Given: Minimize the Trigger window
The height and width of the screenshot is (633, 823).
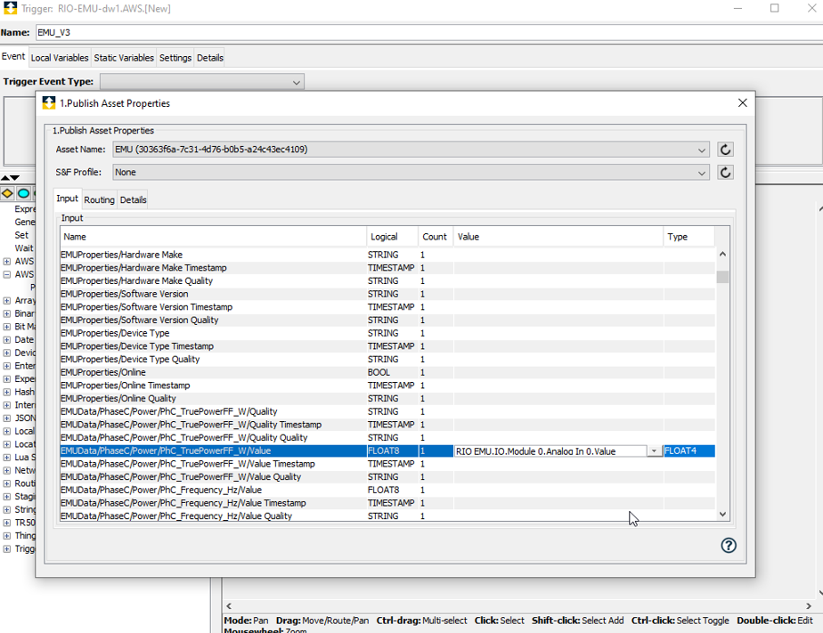Looking at the screenshot, I should pyautogui.click(x=738, y=8).
